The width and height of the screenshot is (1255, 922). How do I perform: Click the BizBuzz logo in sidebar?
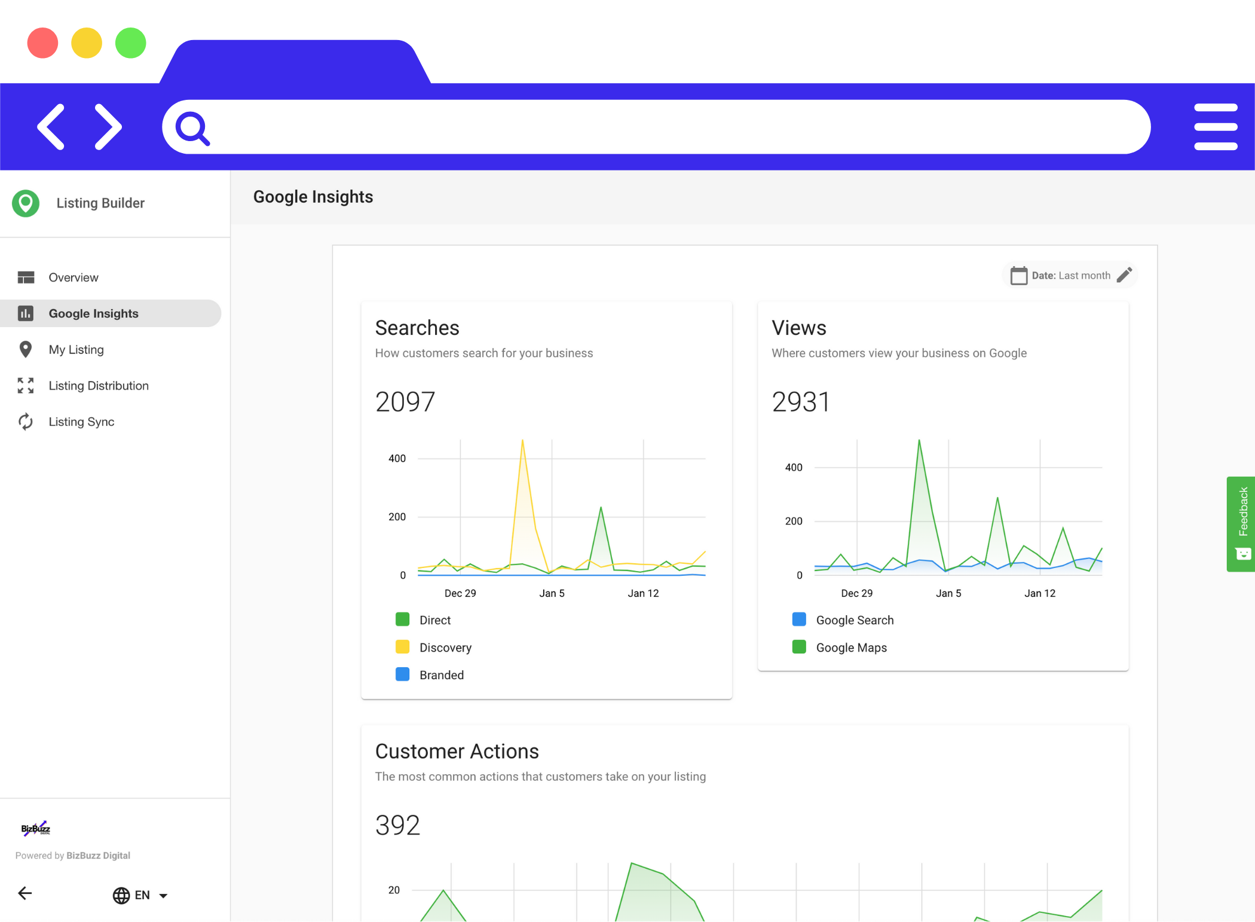36,829
